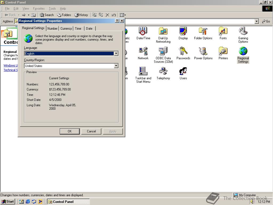The height and width of the screenshot is (205, 273).
Task: Go up one folder level
Action: [x=33, y=15]
